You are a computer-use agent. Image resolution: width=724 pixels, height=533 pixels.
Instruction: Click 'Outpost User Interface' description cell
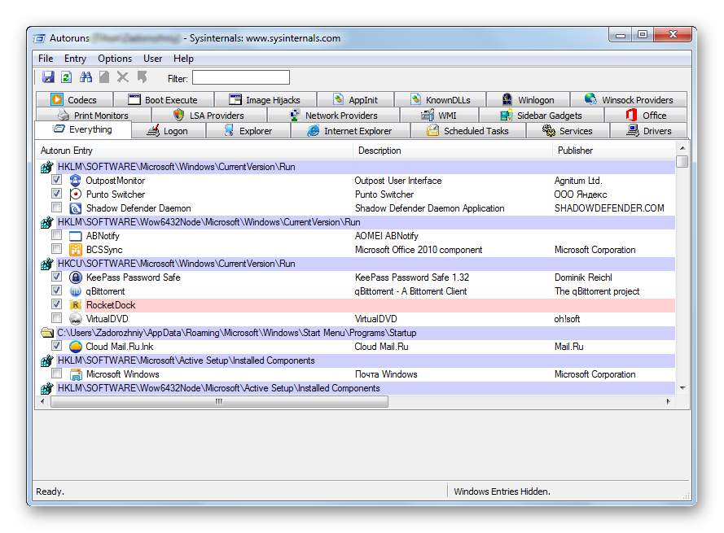398,181
